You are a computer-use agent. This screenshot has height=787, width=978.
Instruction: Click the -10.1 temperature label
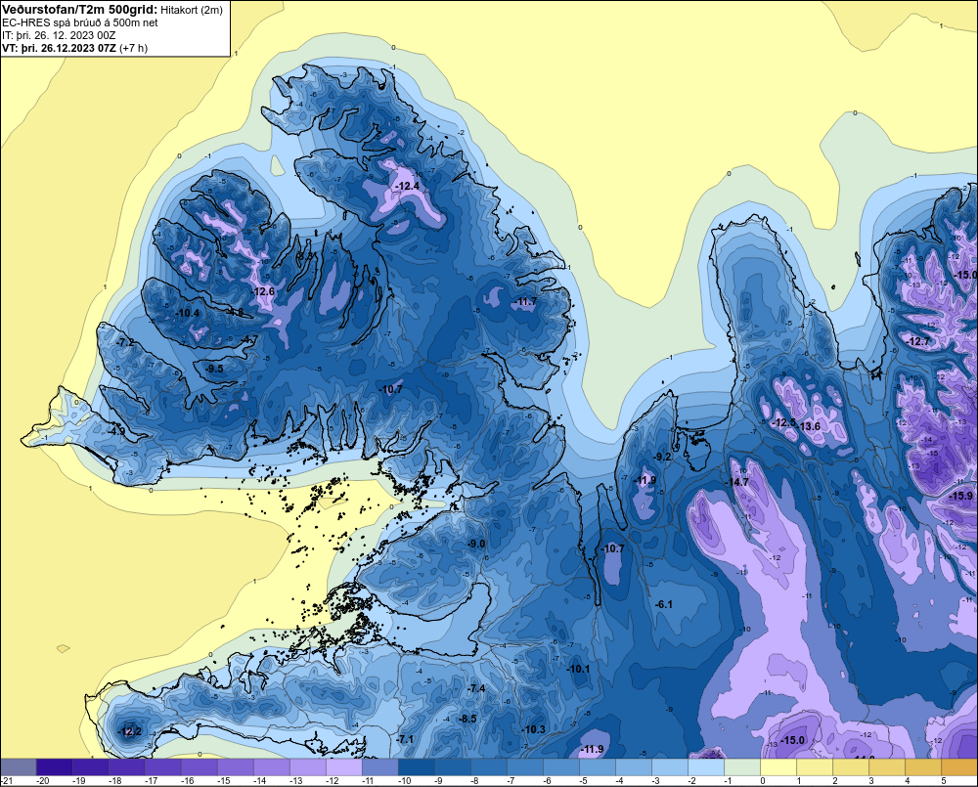tap(578, 669)
